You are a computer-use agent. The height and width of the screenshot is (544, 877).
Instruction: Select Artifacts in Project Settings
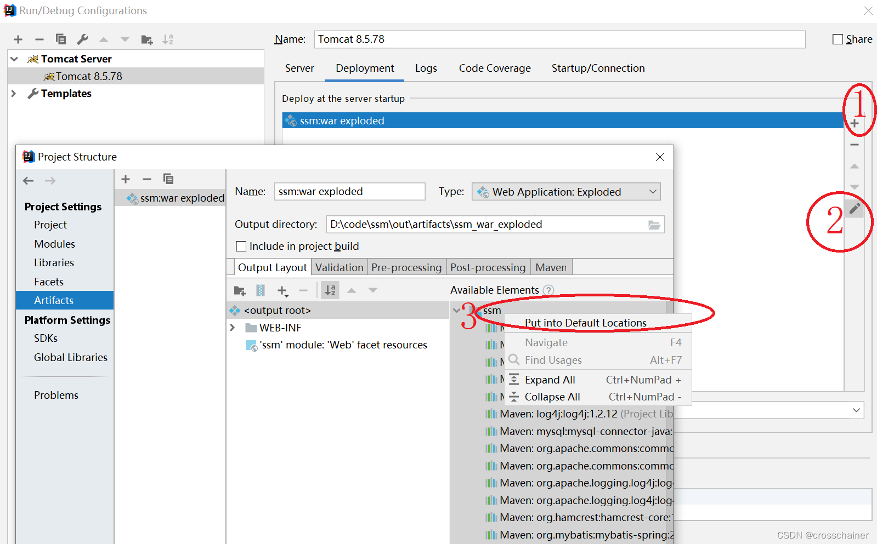tap(65, 300)
